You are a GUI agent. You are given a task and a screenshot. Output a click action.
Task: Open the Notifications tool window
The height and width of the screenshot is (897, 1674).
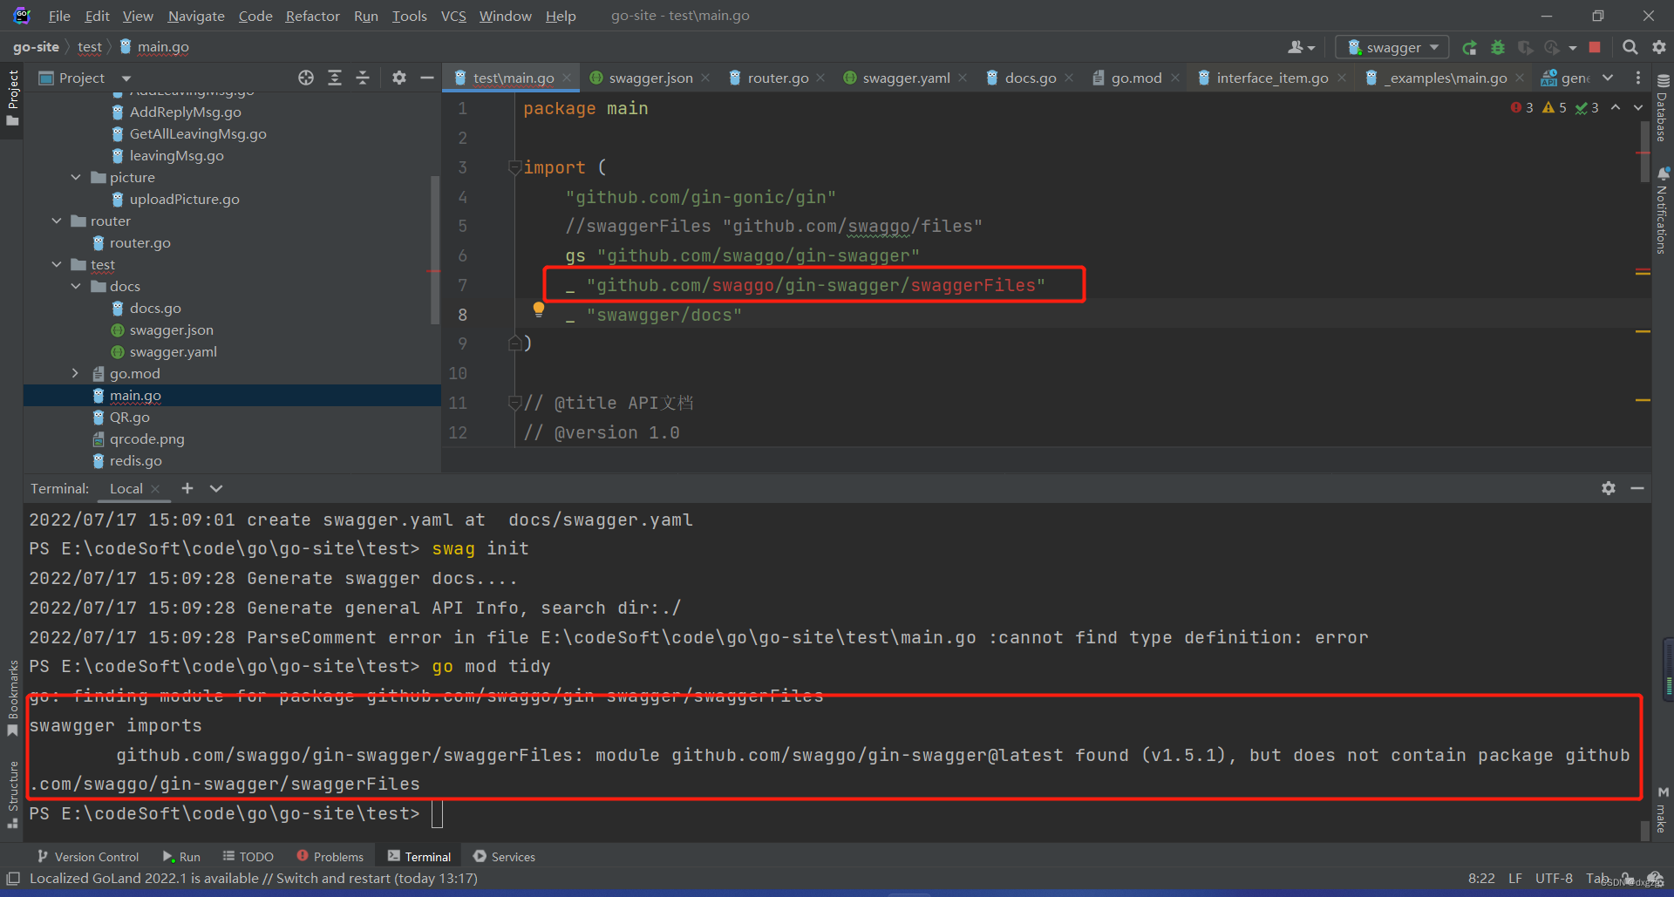(x=1663, y=210)
